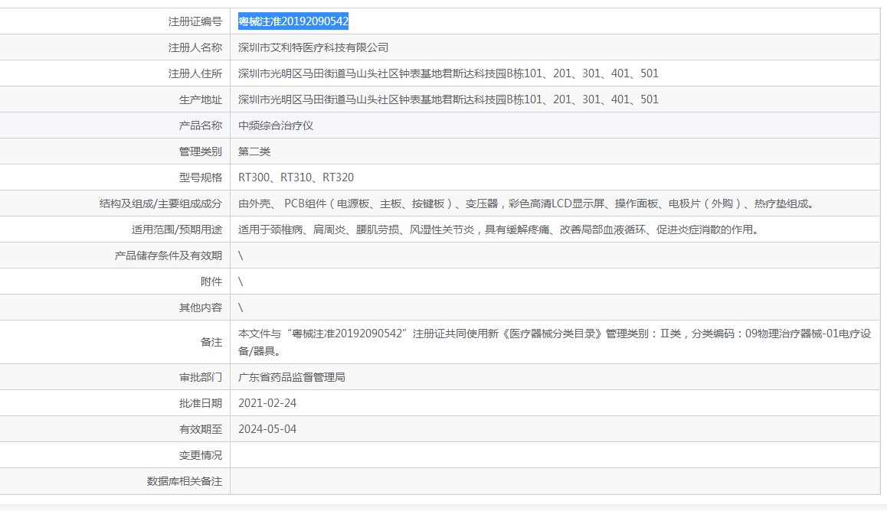Click the management category value 第二类
This screenshot has height=511, width=887.
pos(254,151)
